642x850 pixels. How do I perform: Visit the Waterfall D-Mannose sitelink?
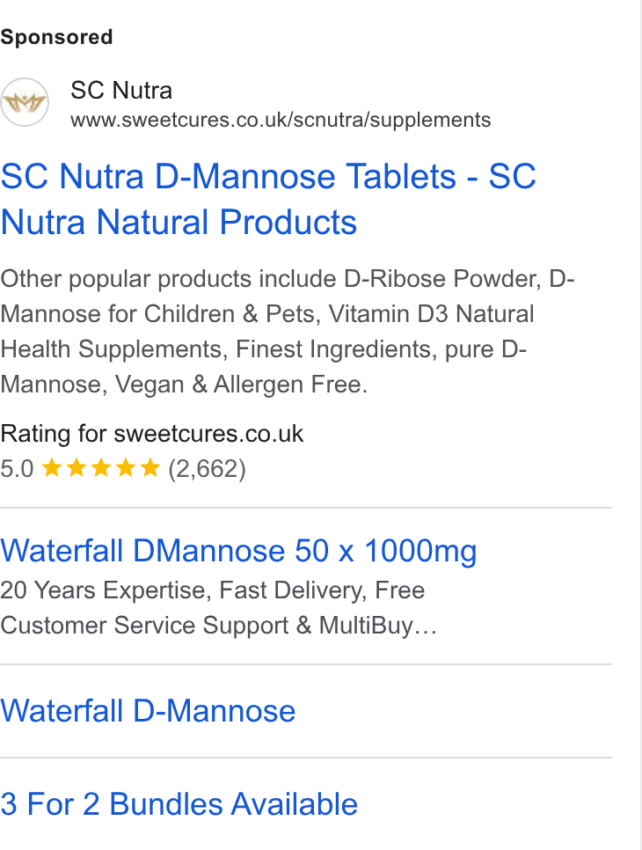[148, 711]
